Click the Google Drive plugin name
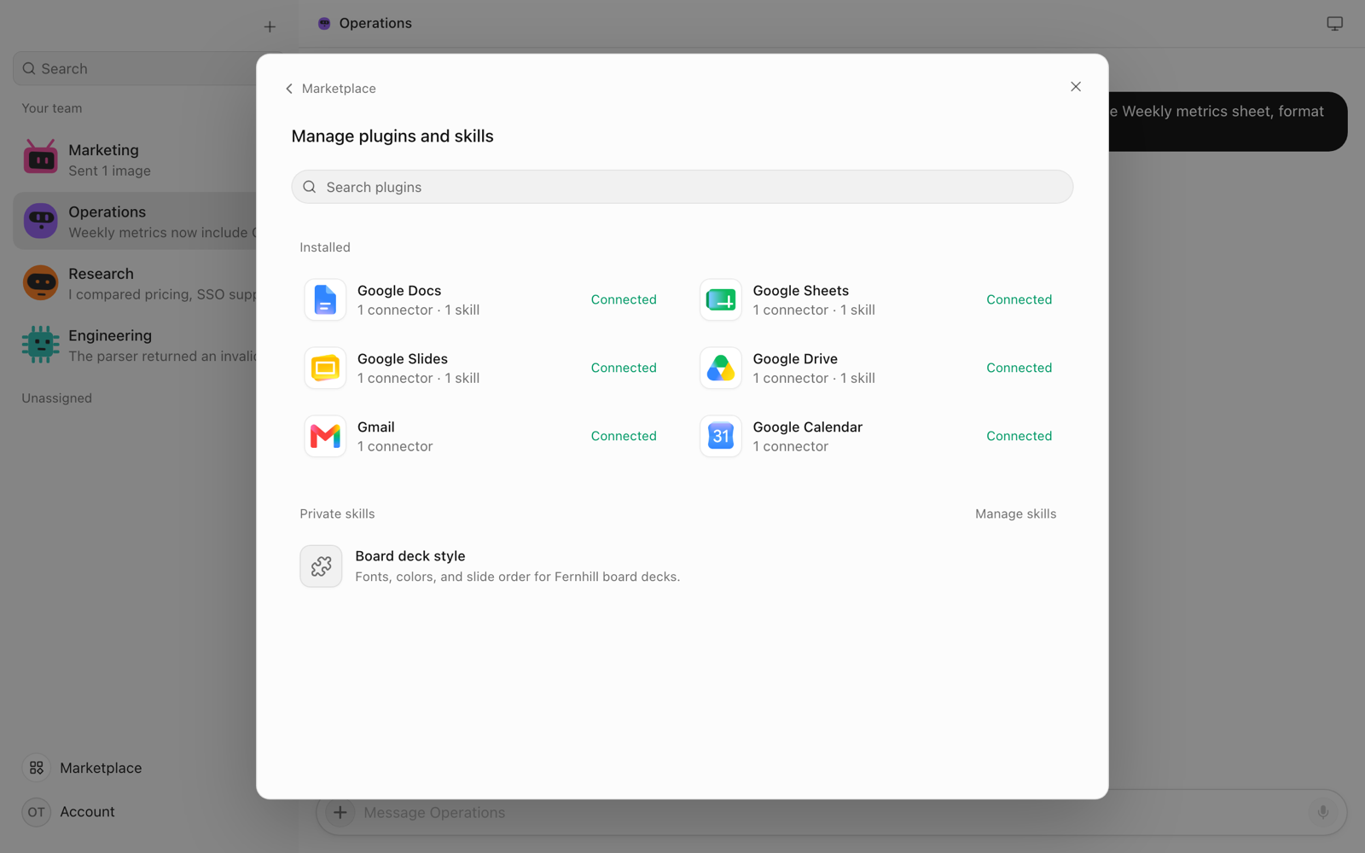The height and width of the screenshot is (853, 1365). (x=795, y=359)
